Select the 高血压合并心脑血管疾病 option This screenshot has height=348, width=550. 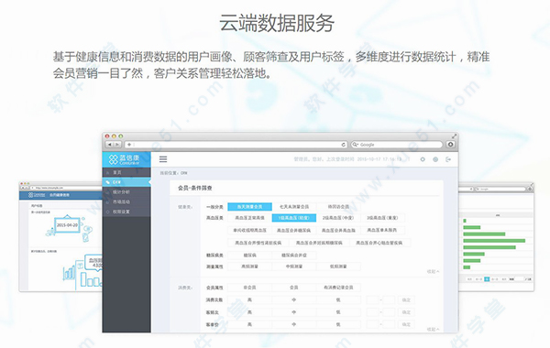(379, 243)
